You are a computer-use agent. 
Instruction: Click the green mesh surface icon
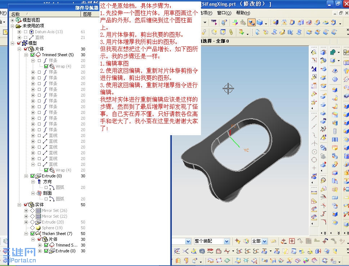[227, 260]
